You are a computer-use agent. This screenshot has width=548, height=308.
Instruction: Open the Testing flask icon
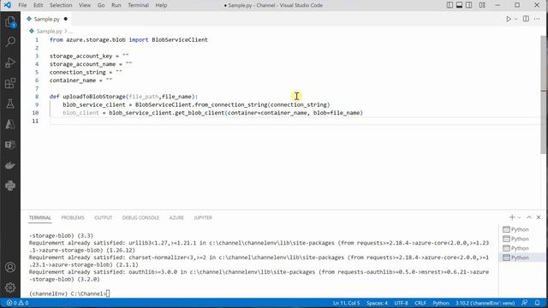pyautogui.click(x=10, y=104)
